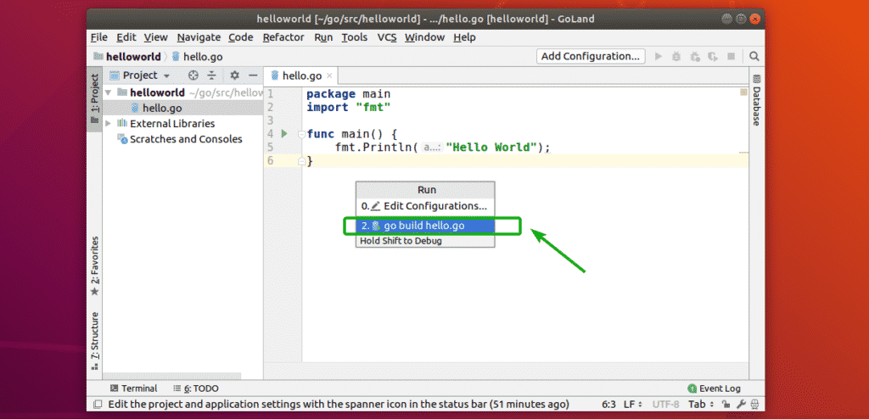Click the Add Configuration... button
869x419 pixels.
click(591, 56)
